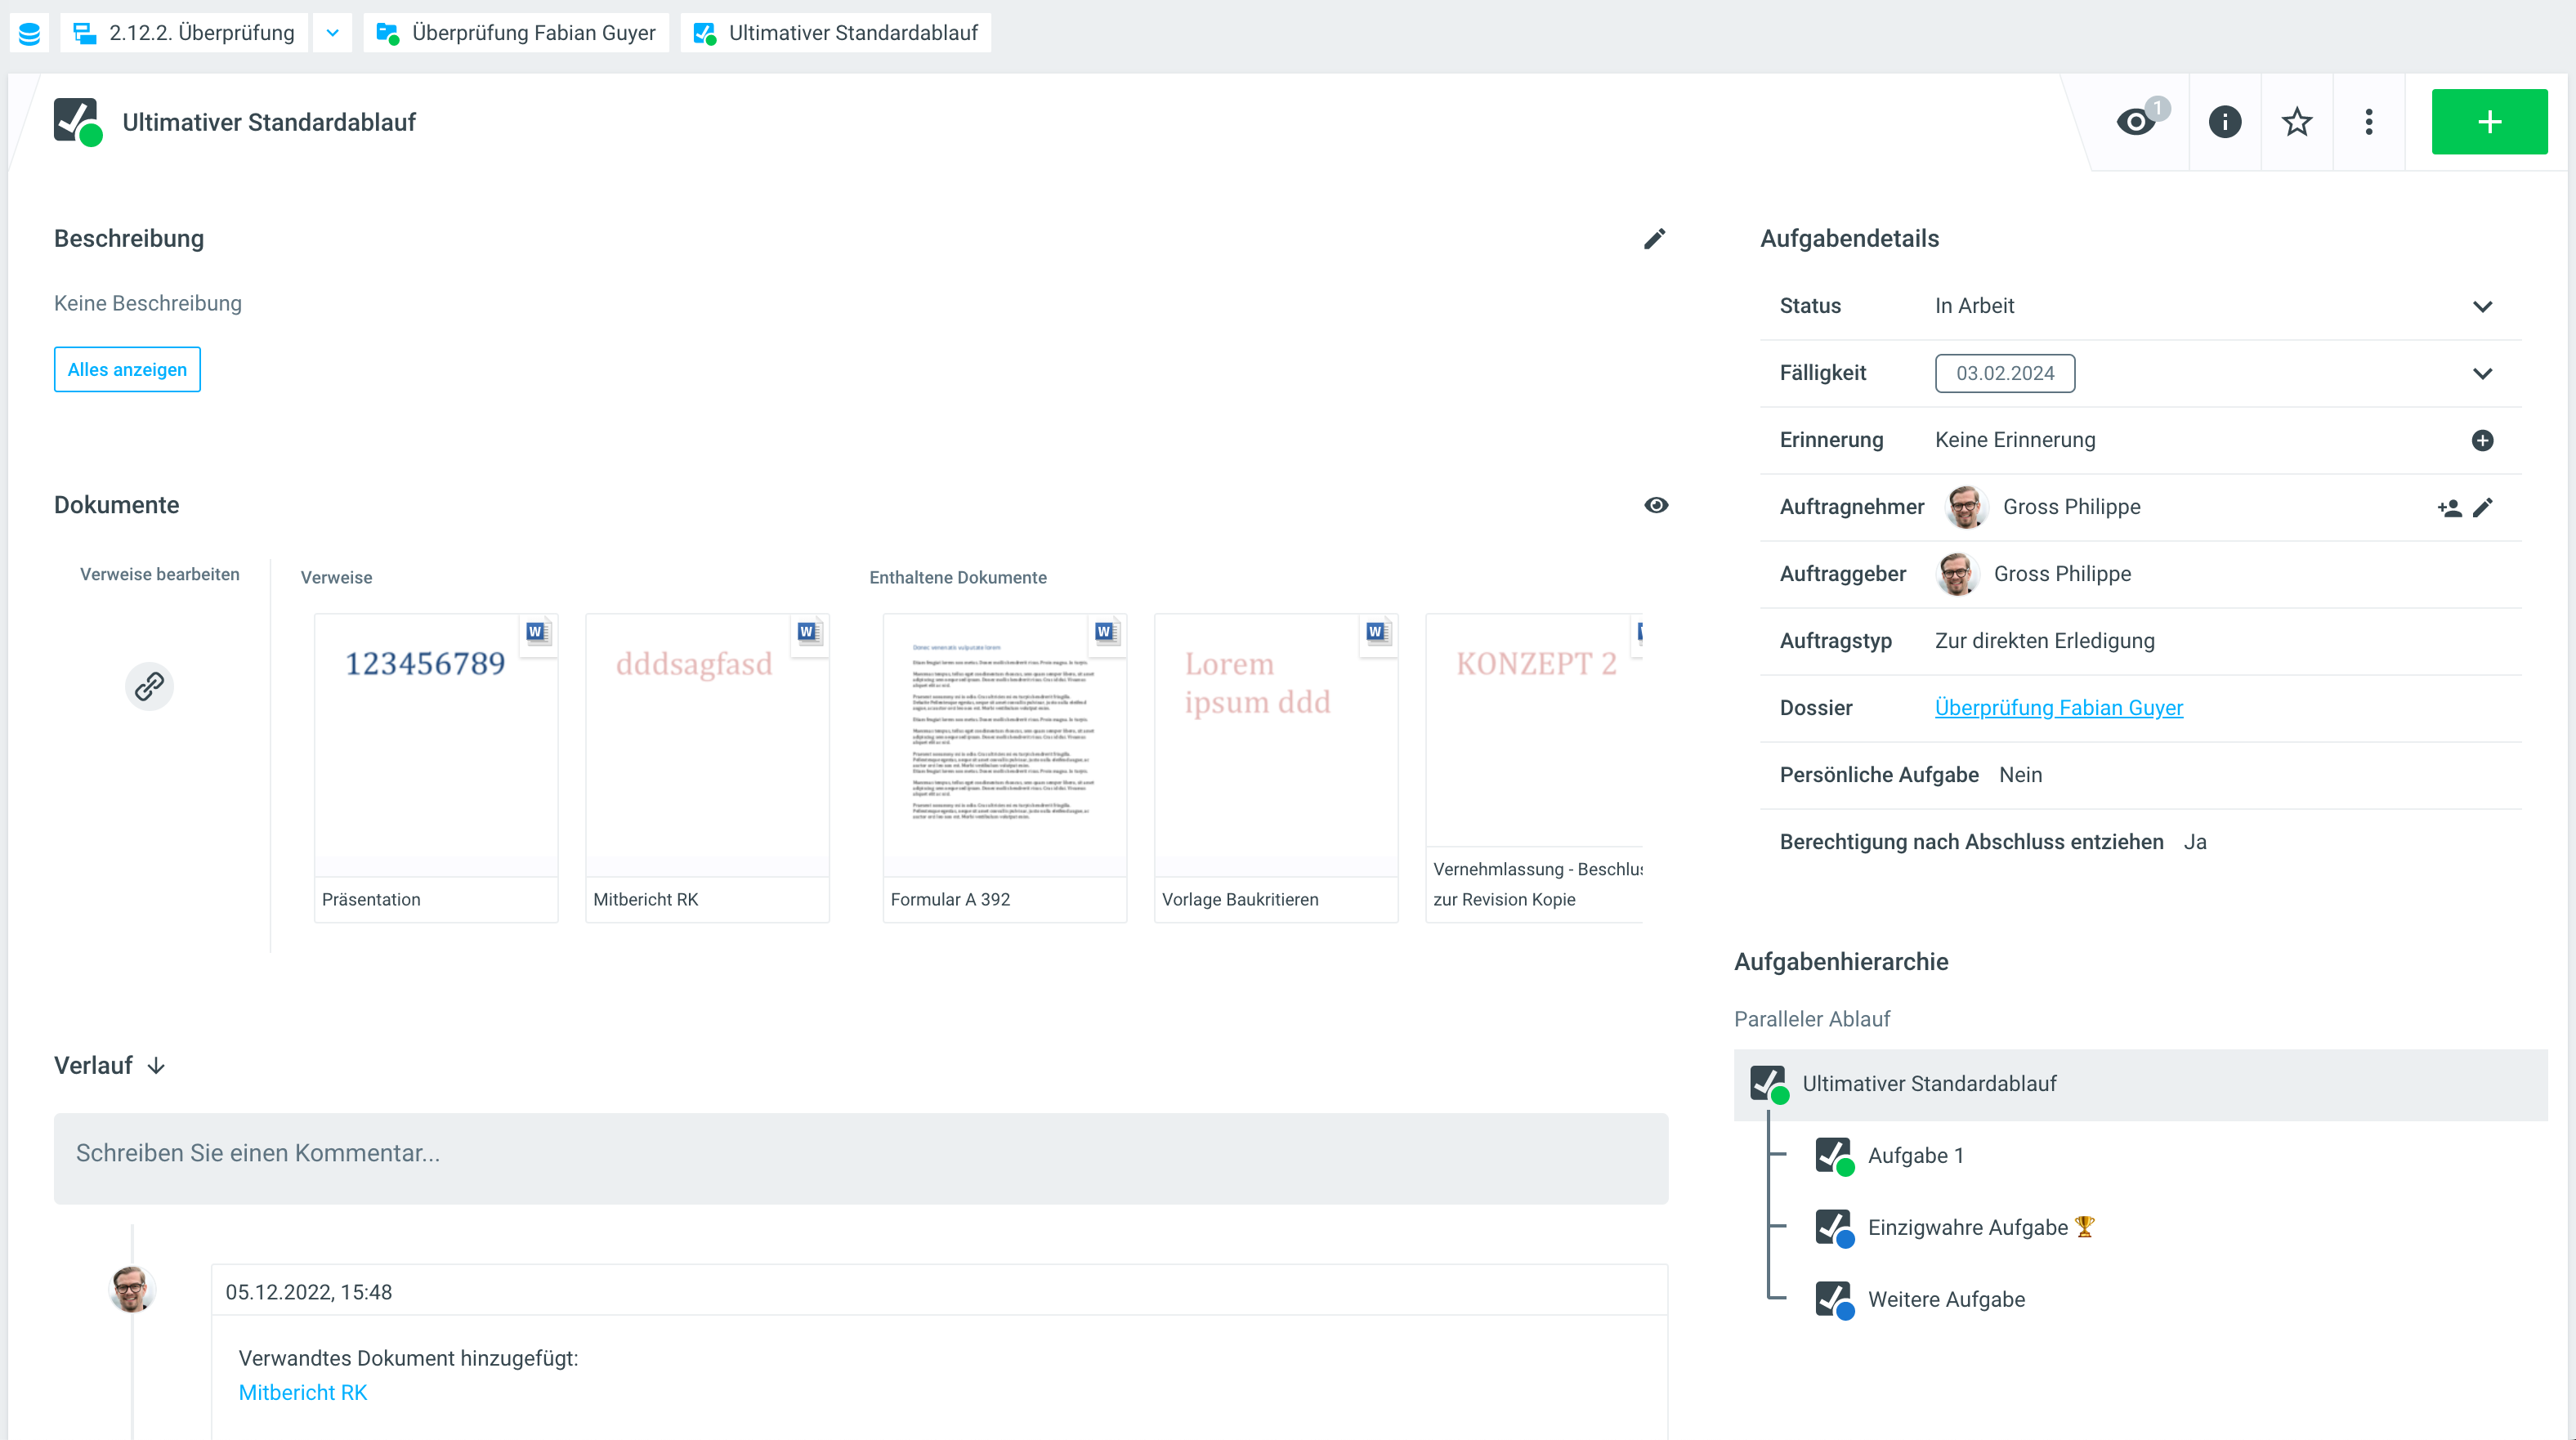
Task: Reverse the Verlauf sort order arrow
Action: [156, 1066]
